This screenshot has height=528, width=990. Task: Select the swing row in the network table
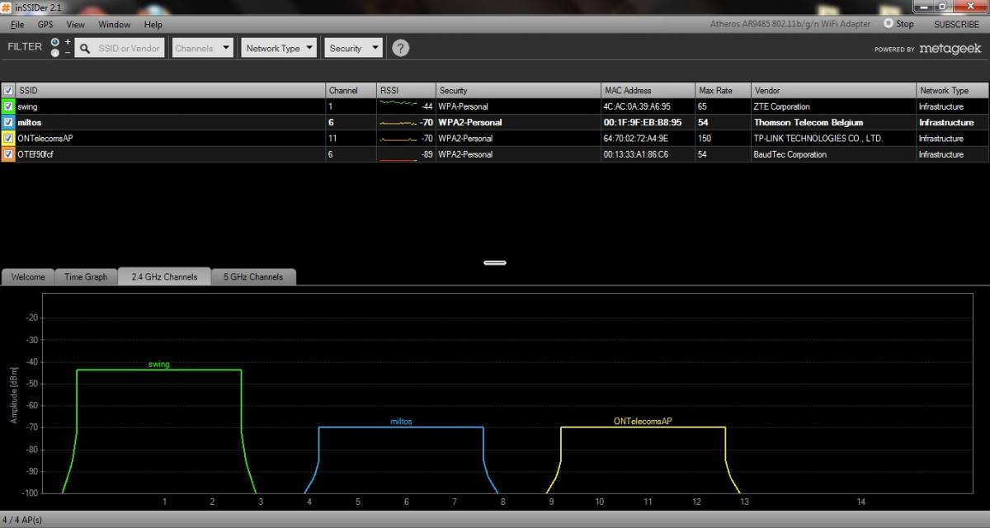point(495,106)
